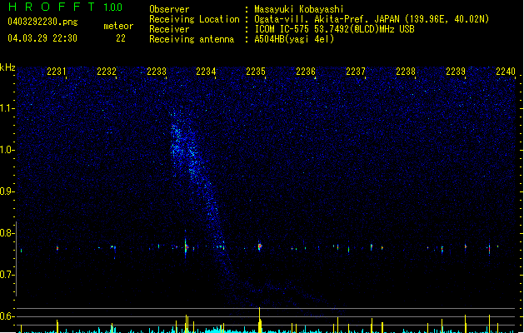Click the tallest yellow intensity spike at 2235

click(260, 320)
